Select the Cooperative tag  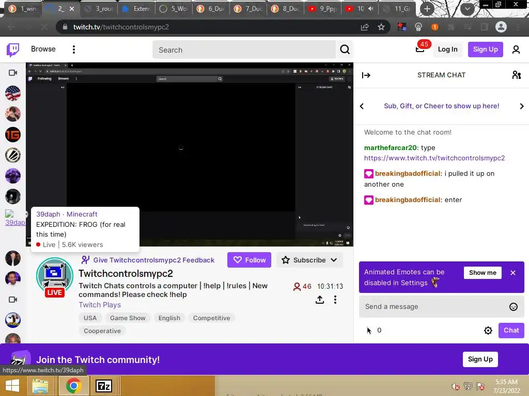102,331
